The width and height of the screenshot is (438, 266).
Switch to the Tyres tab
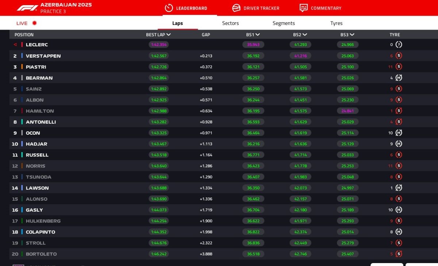point(336,23)
